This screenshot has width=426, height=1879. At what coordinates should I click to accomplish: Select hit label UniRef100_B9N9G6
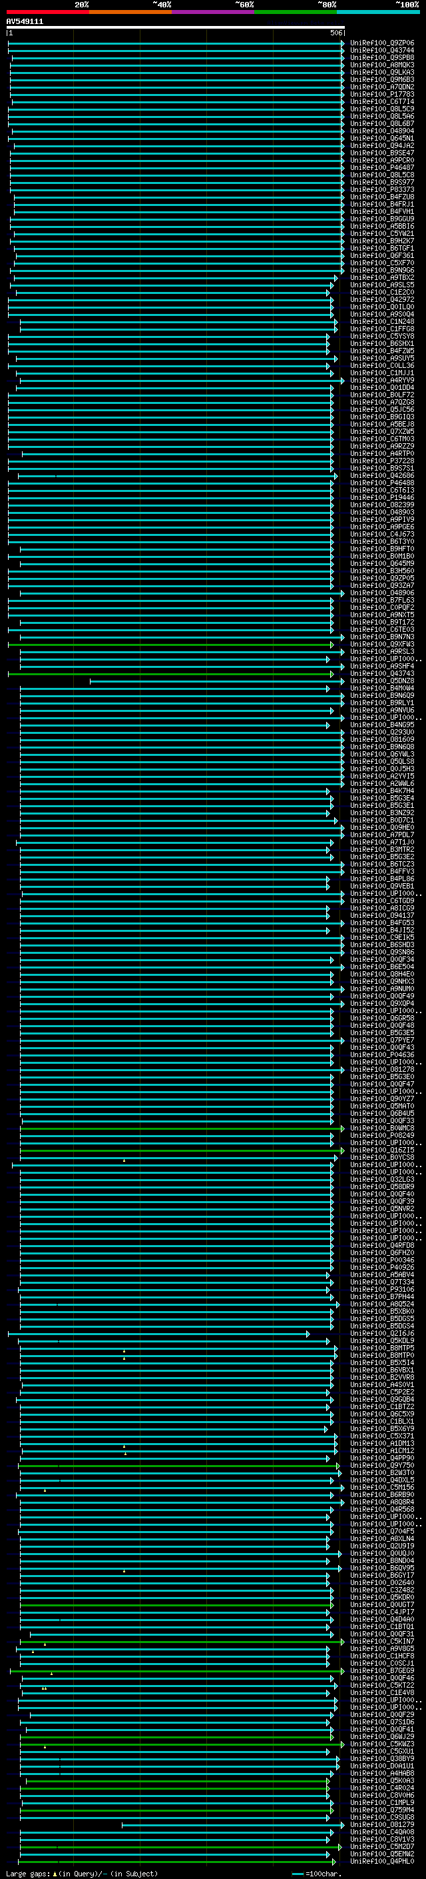382,271
